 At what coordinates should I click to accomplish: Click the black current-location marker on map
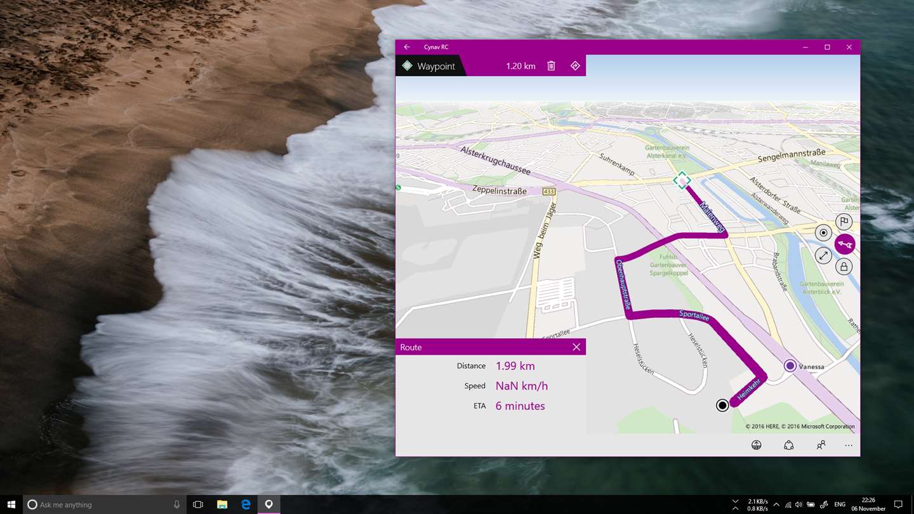click(x=722, y=405)
